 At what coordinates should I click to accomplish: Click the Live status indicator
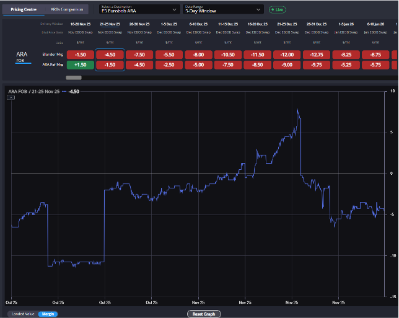tap(278, 10)
